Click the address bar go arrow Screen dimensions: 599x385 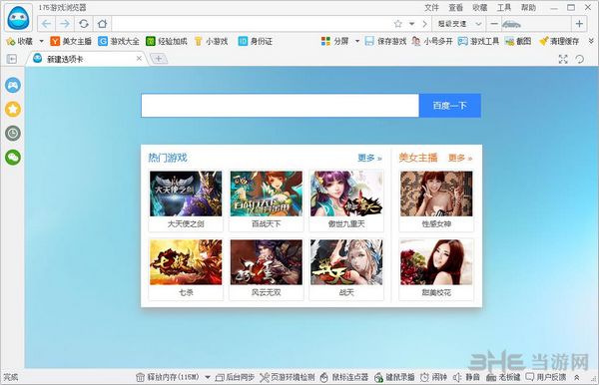point(424,24)
